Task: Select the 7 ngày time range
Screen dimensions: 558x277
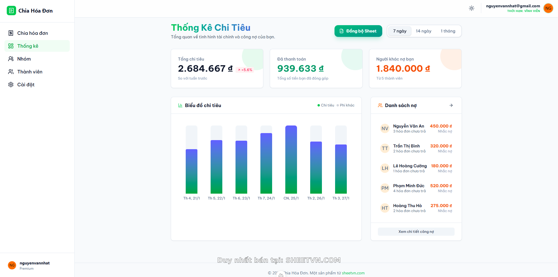Action: point(400,31)
